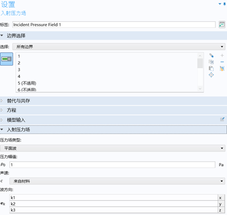Click the p0 pressure amplitude field
The image size is (227, 215).
click(x=112, y=164)
